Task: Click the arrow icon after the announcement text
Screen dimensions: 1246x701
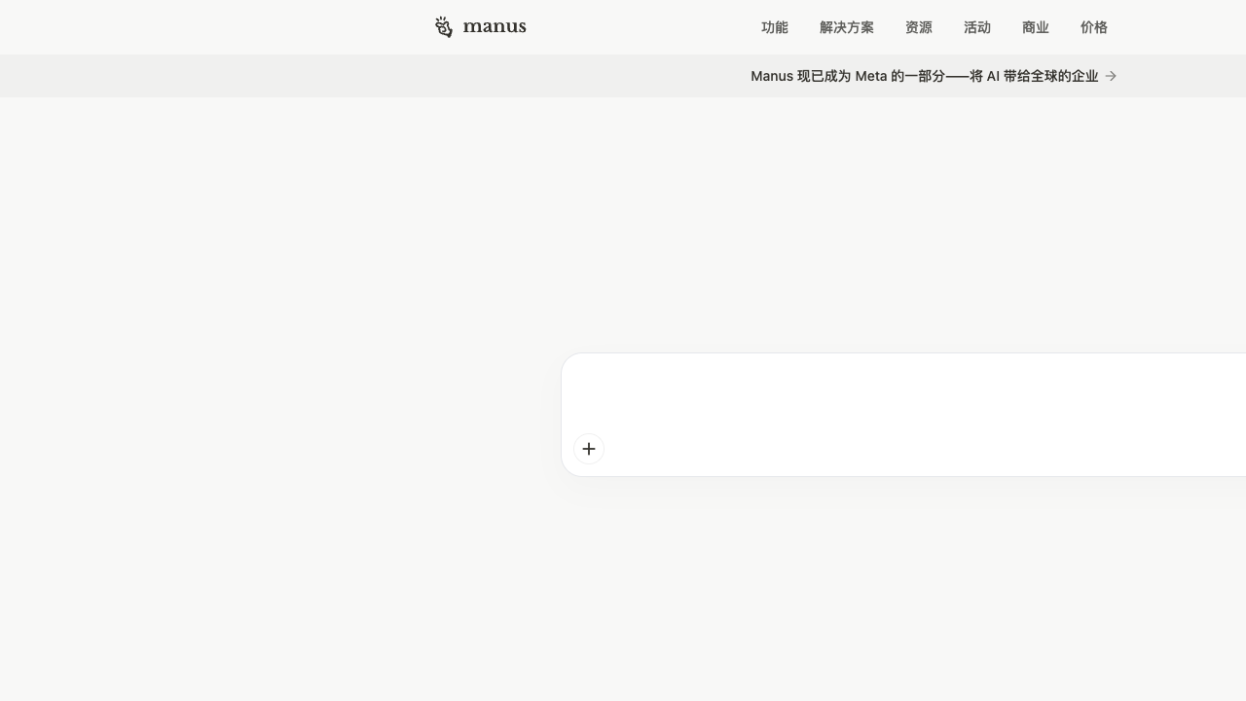Action: pyautogui.click(x=1111, y=76)
